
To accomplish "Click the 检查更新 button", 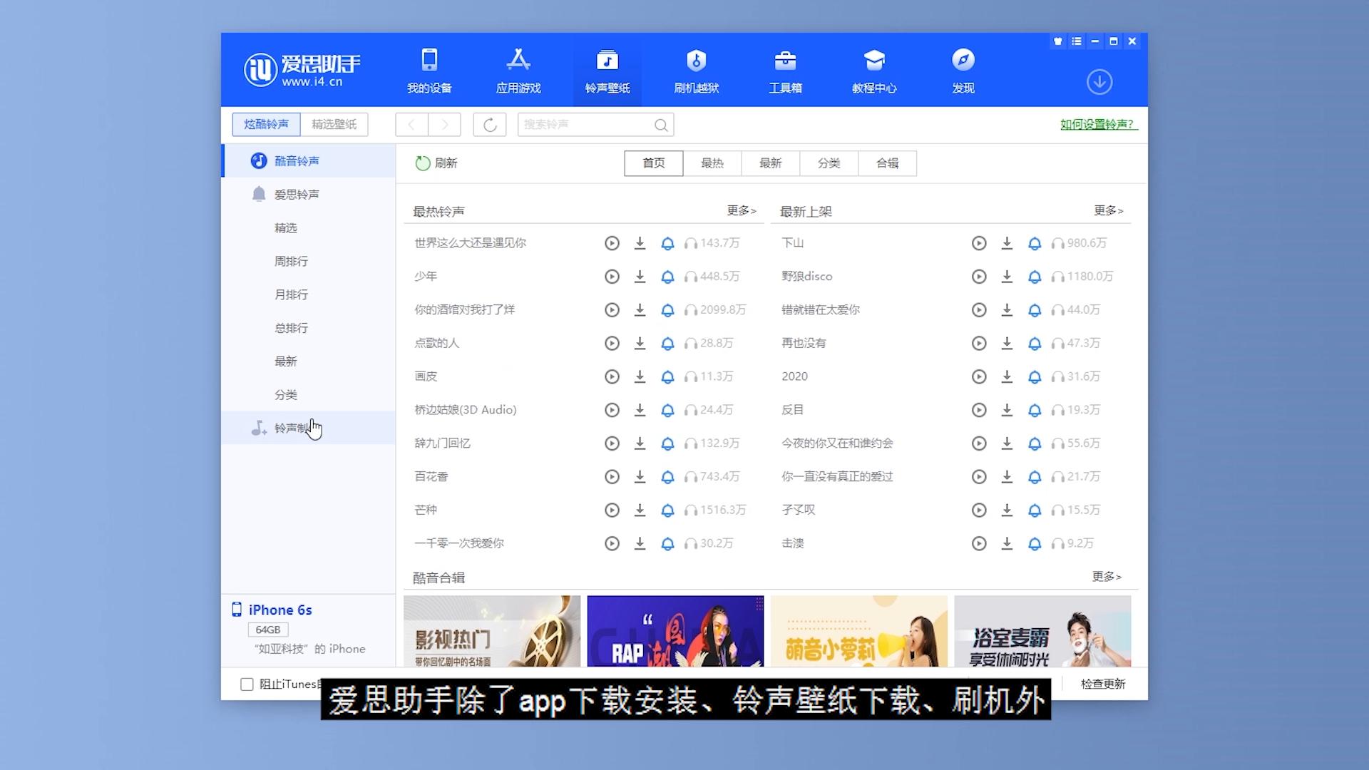I will point(1102,683).
